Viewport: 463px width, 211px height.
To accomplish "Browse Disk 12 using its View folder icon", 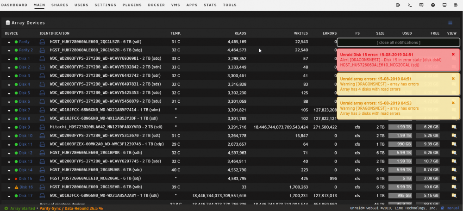I will (x=454, y=153).
